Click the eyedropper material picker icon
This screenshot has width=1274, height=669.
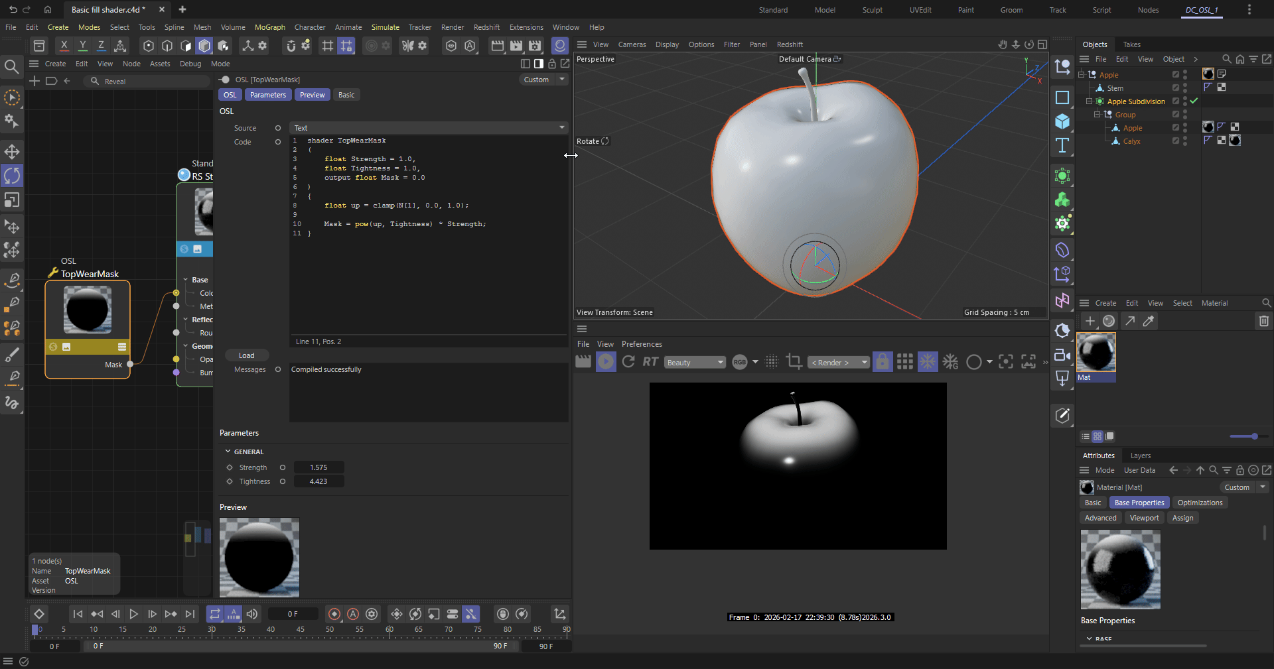tap(1149, 321)
